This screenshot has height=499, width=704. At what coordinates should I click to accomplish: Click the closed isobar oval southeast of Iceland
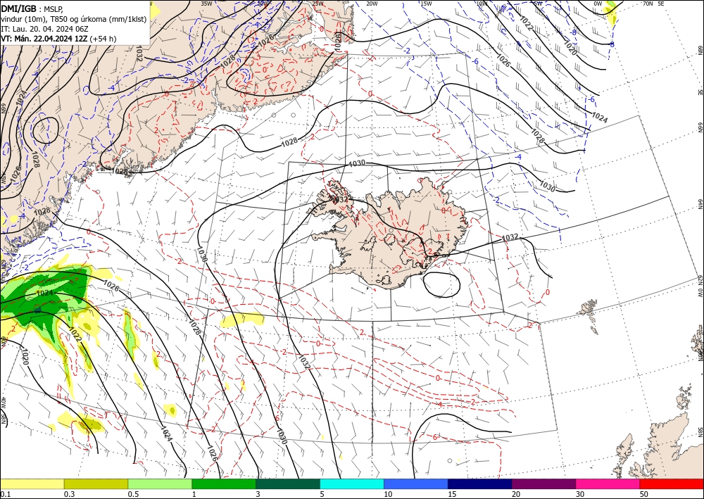click(x=441, y=284)
